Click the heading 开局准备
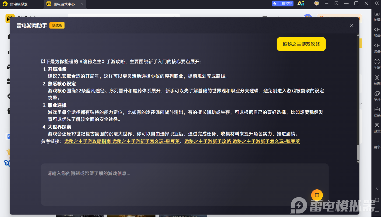Viewport: 381px width, 217px height. (57, 69)
